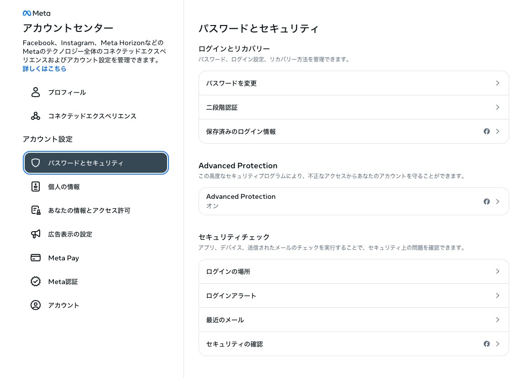Click the 詳しくはこちら link
521x378 pixels.
point(45,69)
